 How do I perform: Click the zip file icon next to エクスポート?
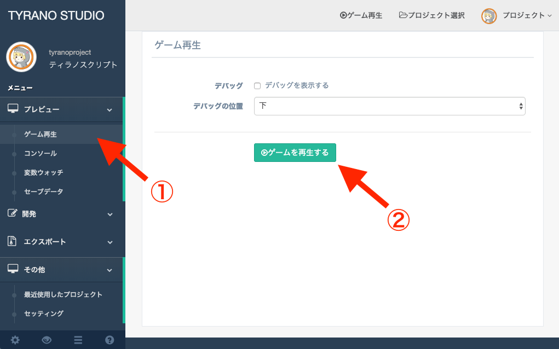click(11, 241)
